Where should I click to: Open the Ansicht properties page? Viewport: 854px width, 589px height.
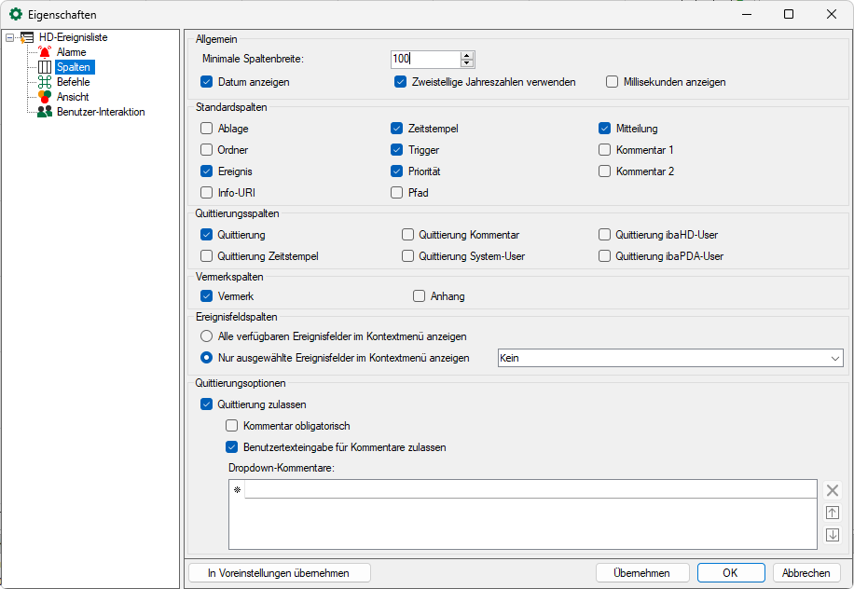click(73, 97)
